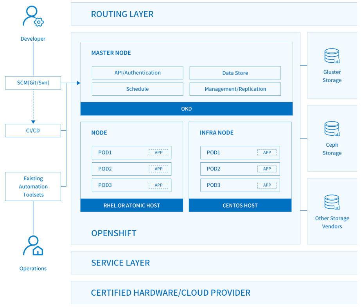Select the API/Authentication box in Master Node
The image size is (361, 307).
click(137, 73)
